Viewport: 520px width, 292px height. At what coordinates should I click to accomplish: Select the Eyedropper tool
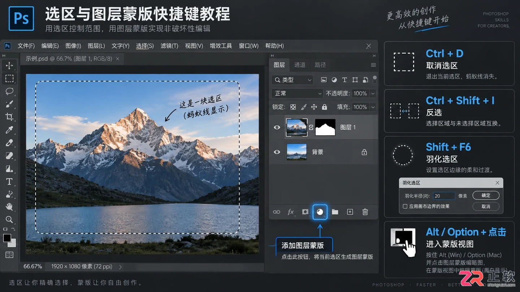pos(9,130)
